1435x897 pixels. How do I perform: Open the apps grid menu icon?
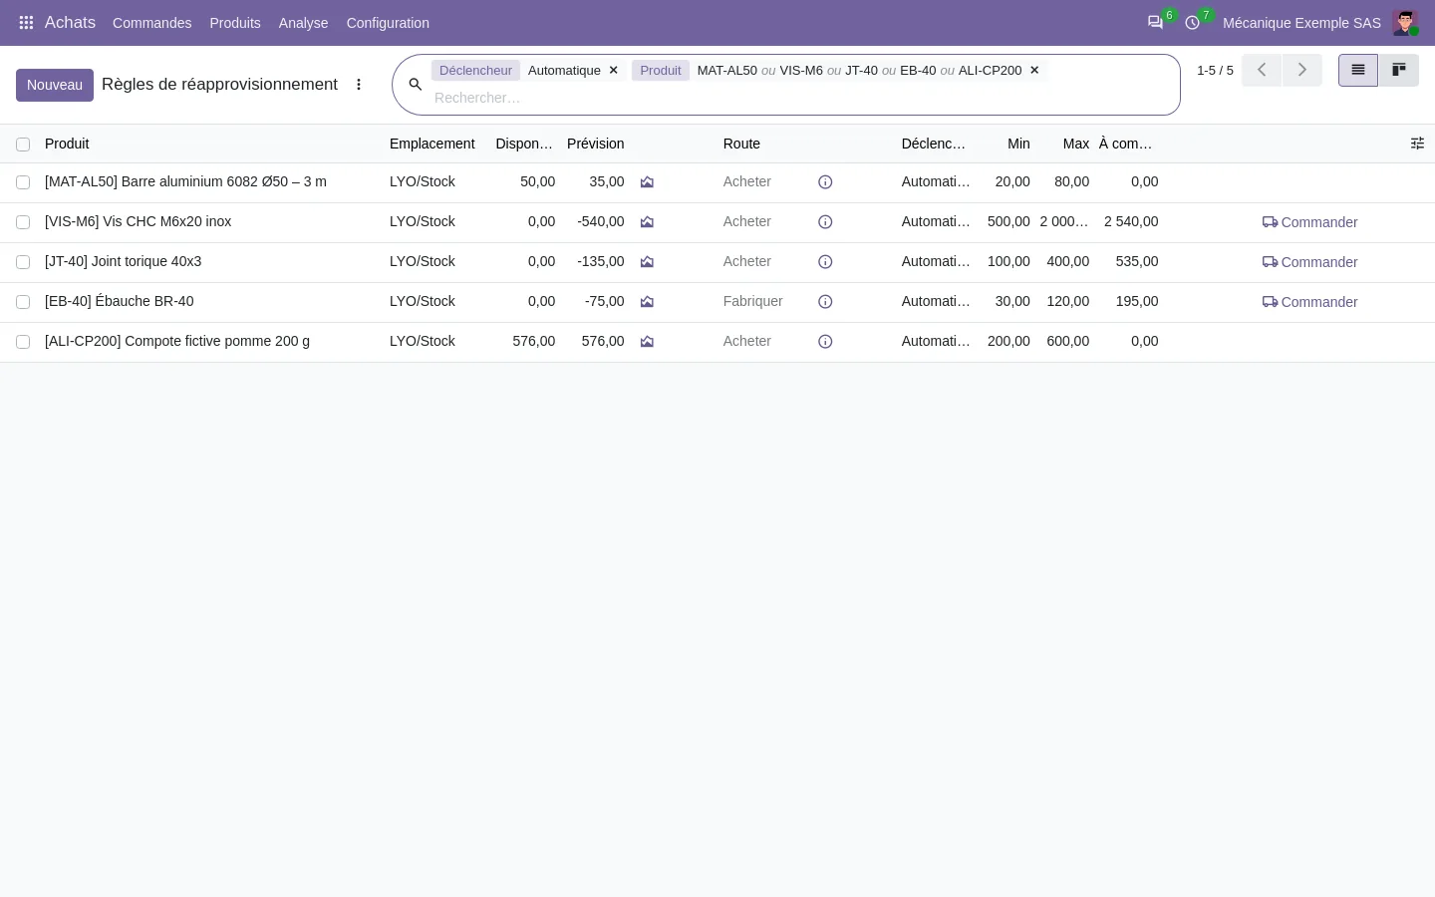click(x=26, y=22)
